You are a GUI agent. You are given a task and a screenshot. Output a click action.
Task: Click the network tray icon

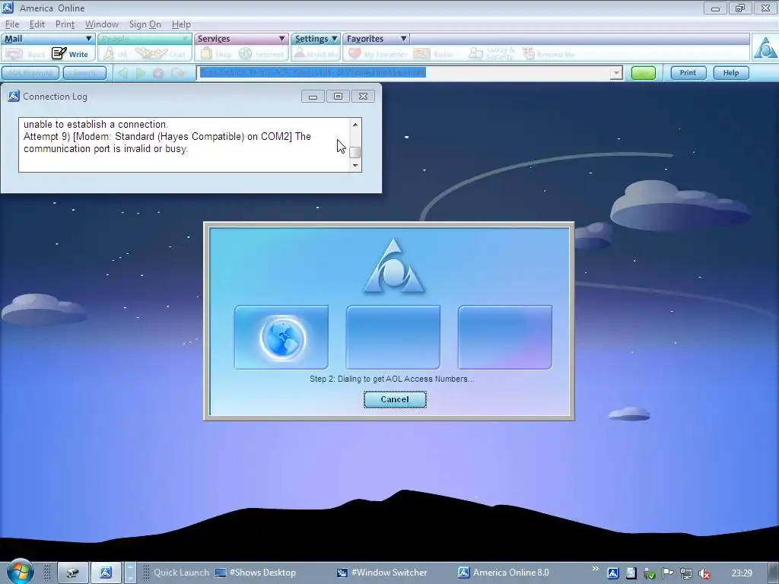(686, 573)
